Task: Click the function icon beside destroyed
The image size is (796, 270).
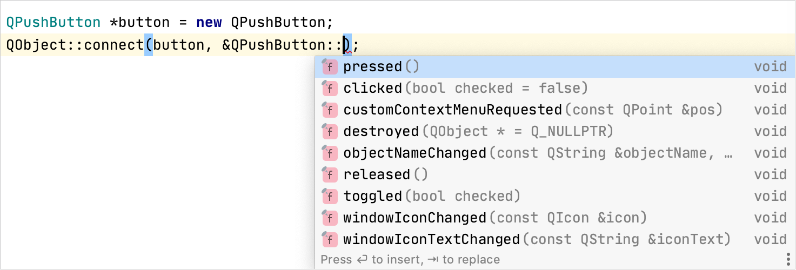Action: click(x=330, y=132)
